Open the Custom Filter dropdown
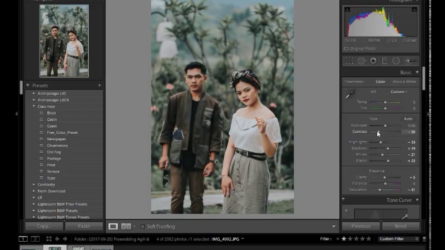This screenshot has height=250, width=445. 399,239
